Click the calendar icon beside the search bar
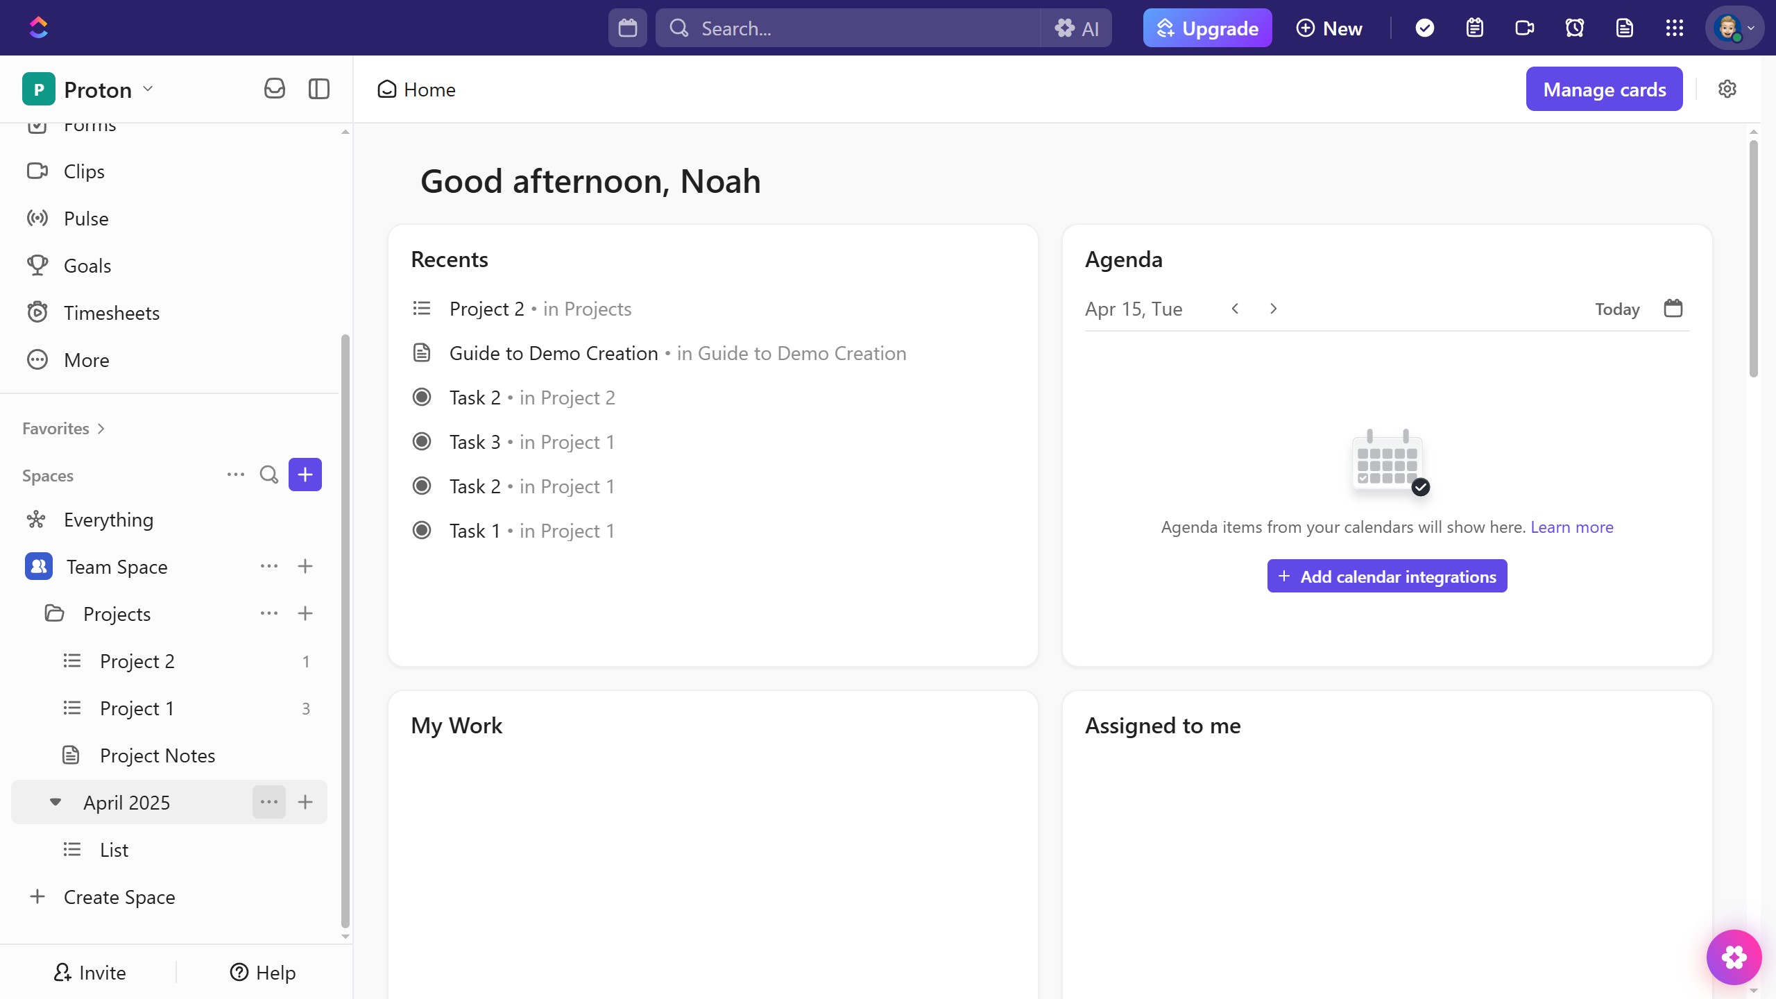Viewport: 1776px width, 999px height. click(627, 28)
